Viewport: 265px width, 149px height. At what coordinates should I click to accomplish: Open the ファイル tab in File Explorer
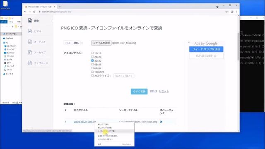click(4, 22)
